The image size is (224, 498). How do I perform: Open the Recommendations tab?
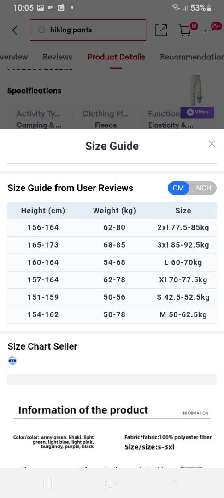click(192, 57)
